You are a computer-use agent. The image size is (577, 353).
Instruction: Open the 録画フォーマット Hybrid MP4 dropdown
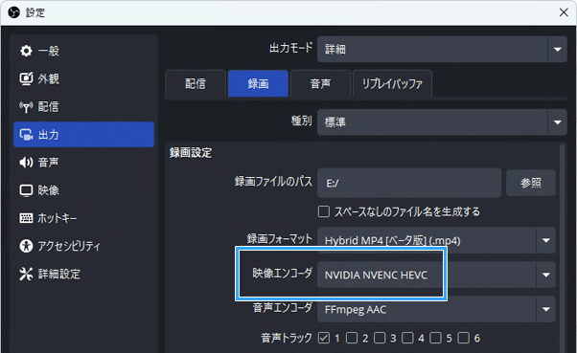point(436,241)
